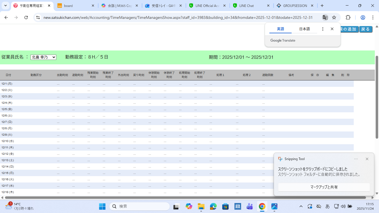The width and height of the screenshot is (379, 213).
Task: Open Google Translate popup more options
Action: coord(323,29)
